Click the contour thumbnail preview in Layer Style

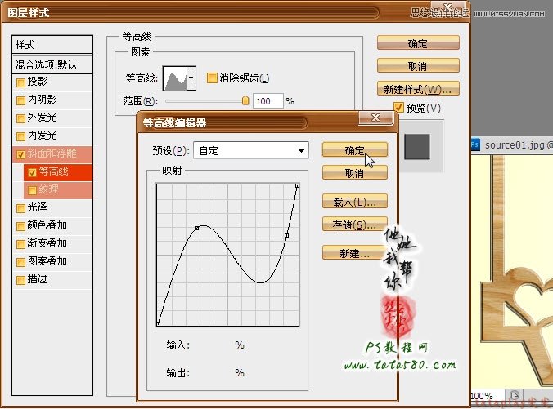point(175,78)
